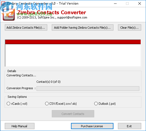Select the vCards (.vcf) saving option
Screen dimensions: 146x131
(17, 103)
